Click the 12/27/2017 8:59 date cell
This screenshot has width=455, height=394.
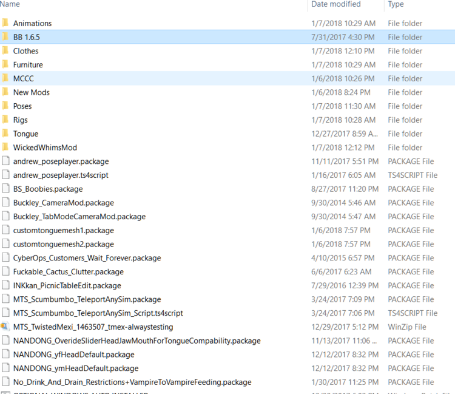(x=345, y=134)
